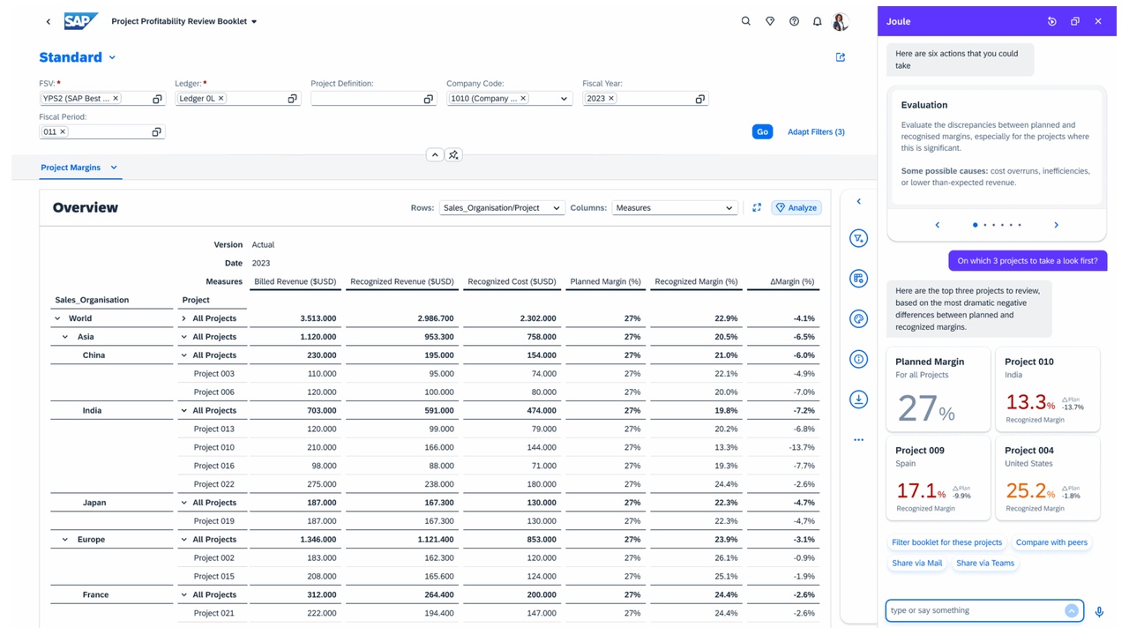Remove the 2023 Fiscal Year token

pos(611,99)
